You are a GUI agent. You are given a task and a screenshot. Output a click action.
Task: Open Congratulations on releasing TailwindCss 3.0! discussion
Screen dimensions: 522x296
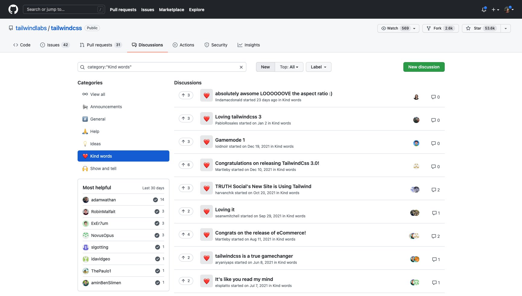[267, 163]
